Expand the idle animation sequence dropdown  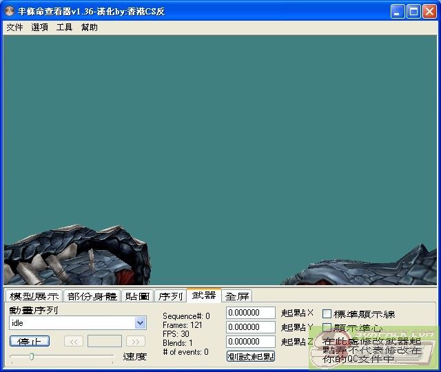[141, 323]
